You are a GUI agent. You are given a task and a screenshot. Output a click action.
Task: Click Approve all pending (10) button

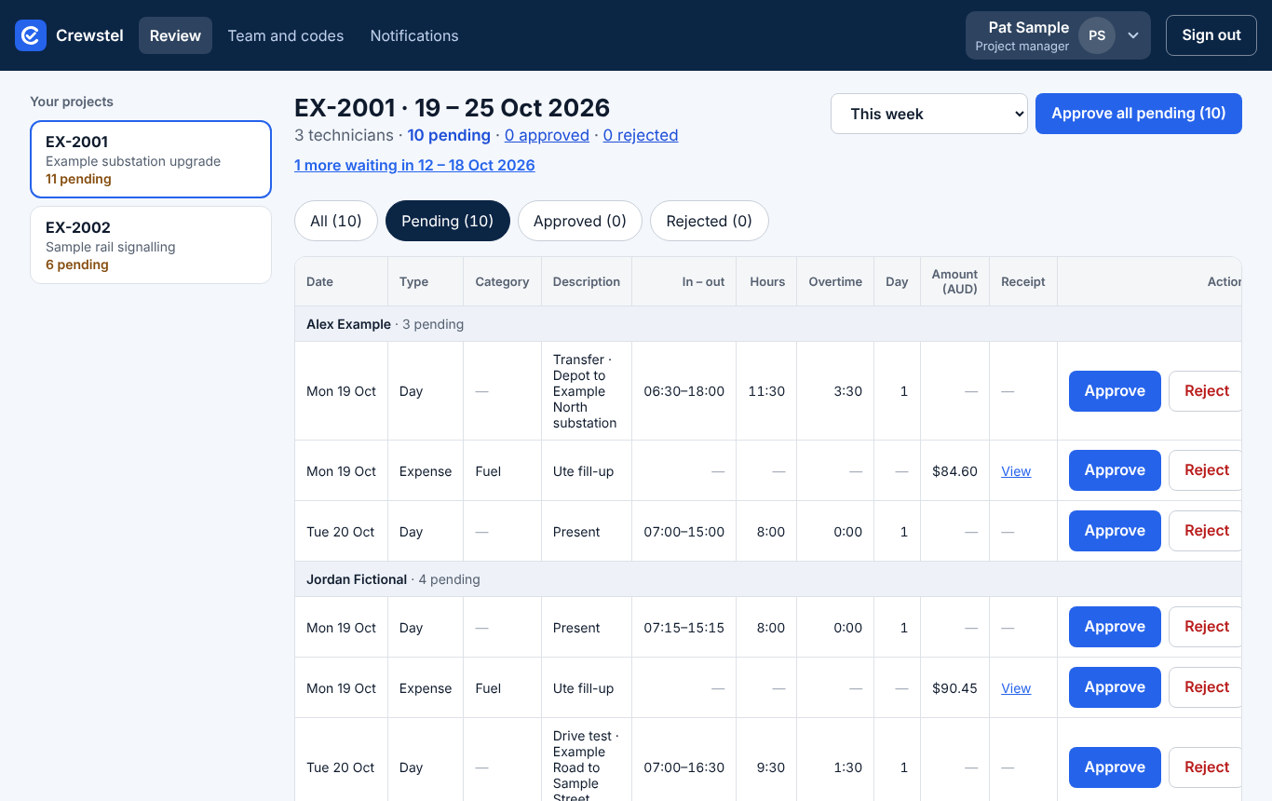[1139, 114]
